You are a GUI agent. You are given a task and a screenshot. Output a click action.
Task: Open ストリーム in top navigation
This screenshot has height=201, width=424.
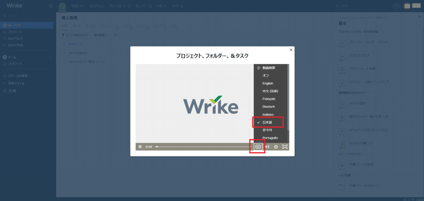pyautogui.click(x=177, y=6)
